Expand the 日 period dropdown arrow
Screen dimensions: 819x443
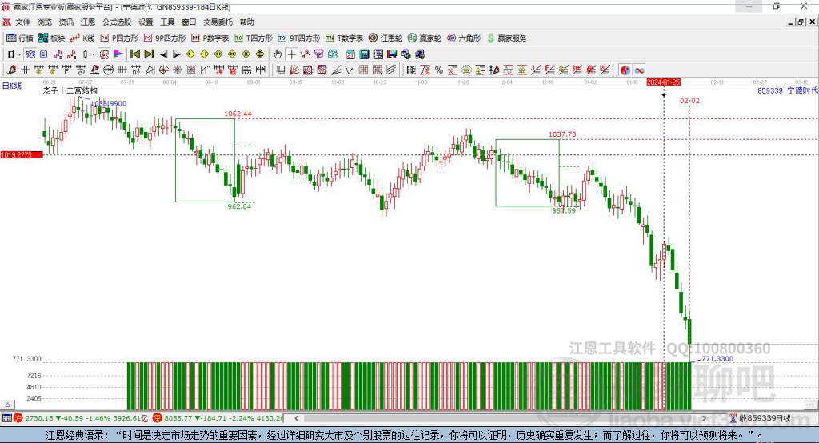point(20,54)
